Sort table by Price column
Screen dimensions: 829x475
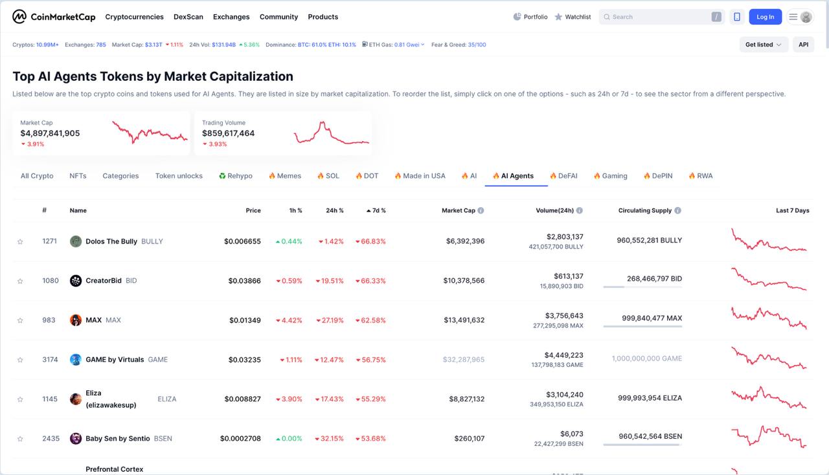tap(253, 210)
